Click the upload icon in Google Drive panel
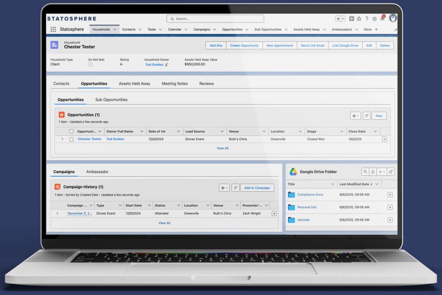This screenshot has height=295, width=442. pyautogui.click(x=373, y=171)
